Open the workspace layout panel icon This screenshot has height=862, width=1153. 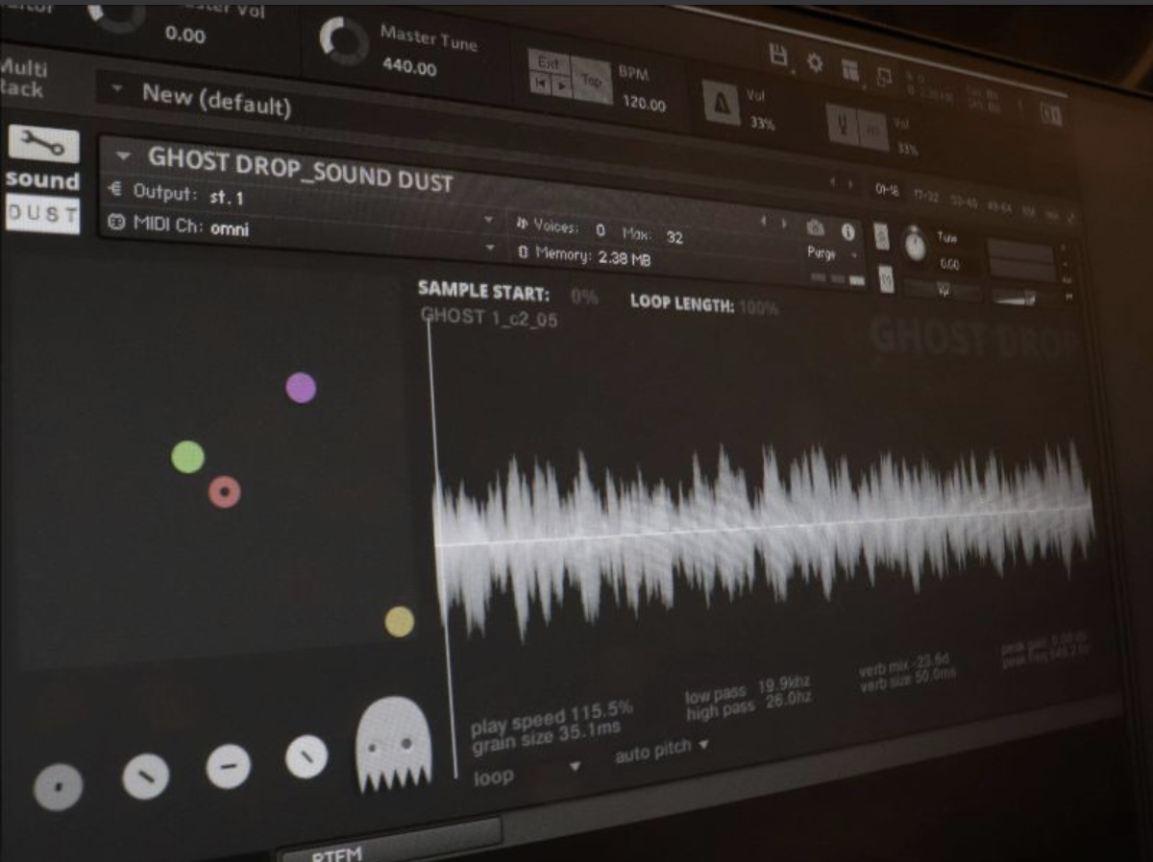point(850,69)
